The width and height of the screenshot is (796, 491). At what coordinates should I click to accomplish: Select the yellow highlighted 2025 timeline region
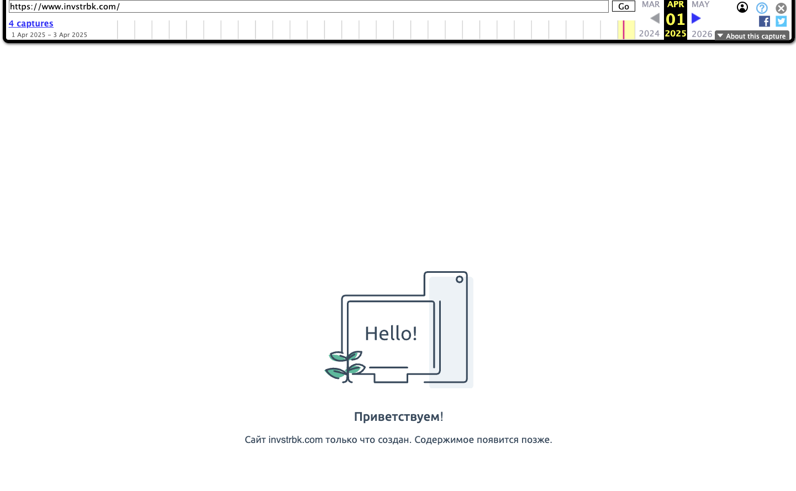click(629, 30)
